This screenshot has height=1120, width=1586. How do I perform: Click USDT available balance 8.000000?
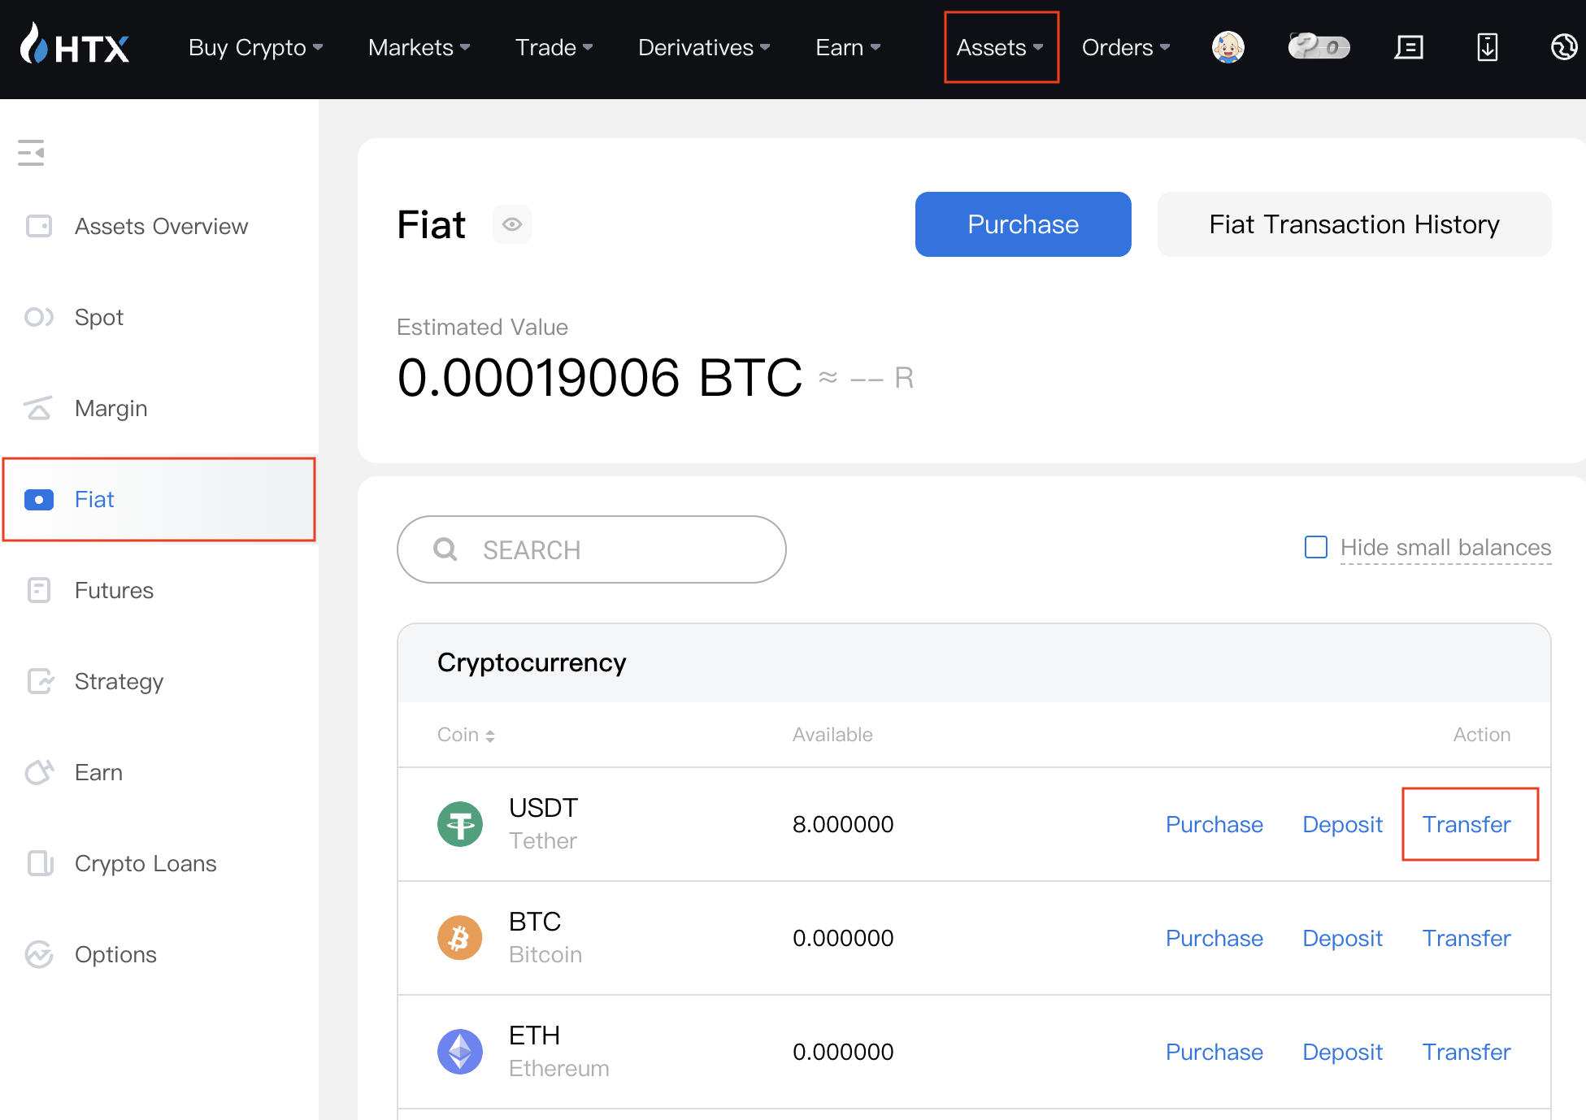[843, 824]
